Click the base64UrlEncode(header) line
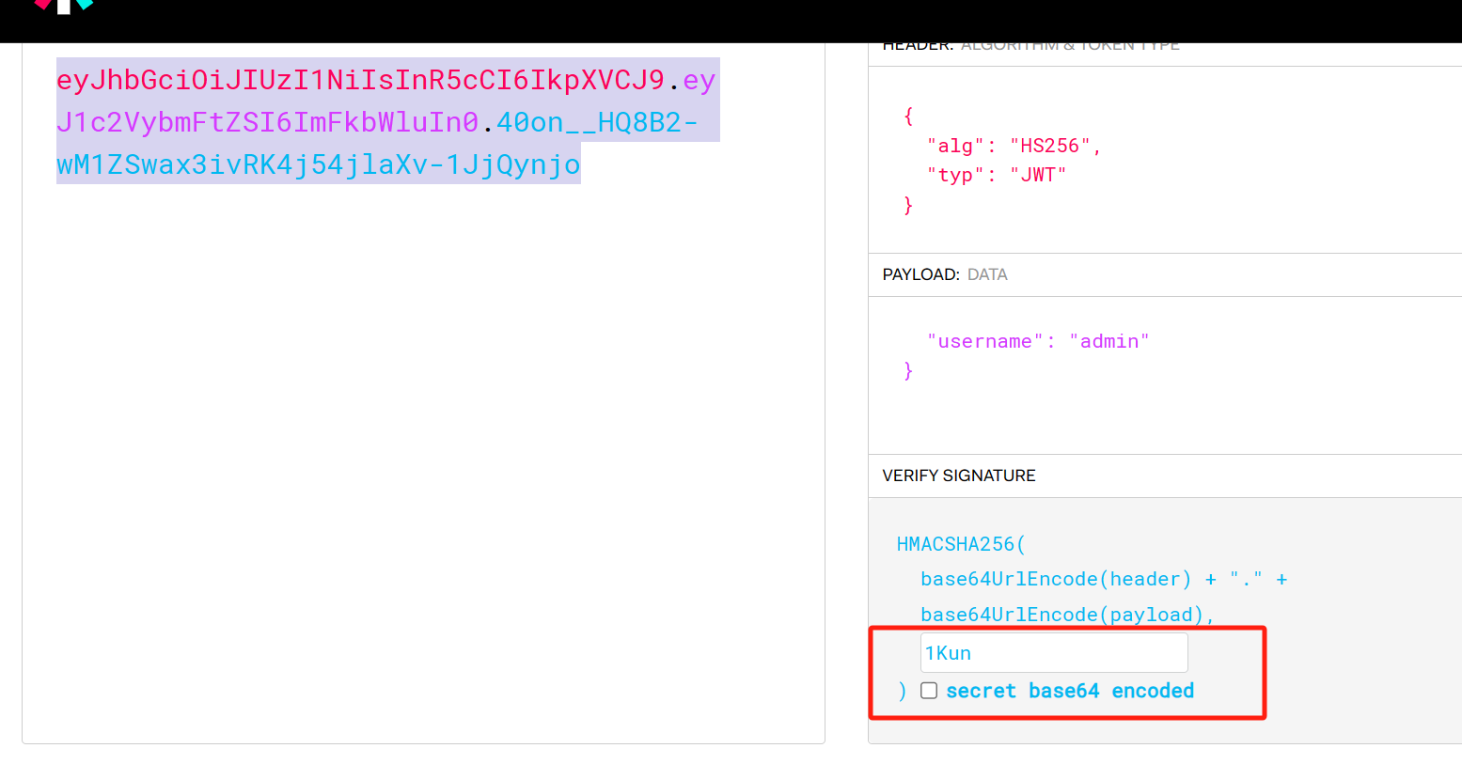Screen dimensions: 1462x764 [1104, 579]
